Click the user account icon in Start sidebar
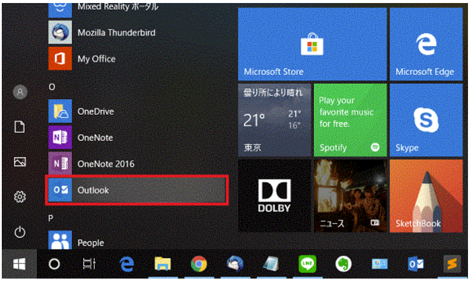 [x=20, y=92]
